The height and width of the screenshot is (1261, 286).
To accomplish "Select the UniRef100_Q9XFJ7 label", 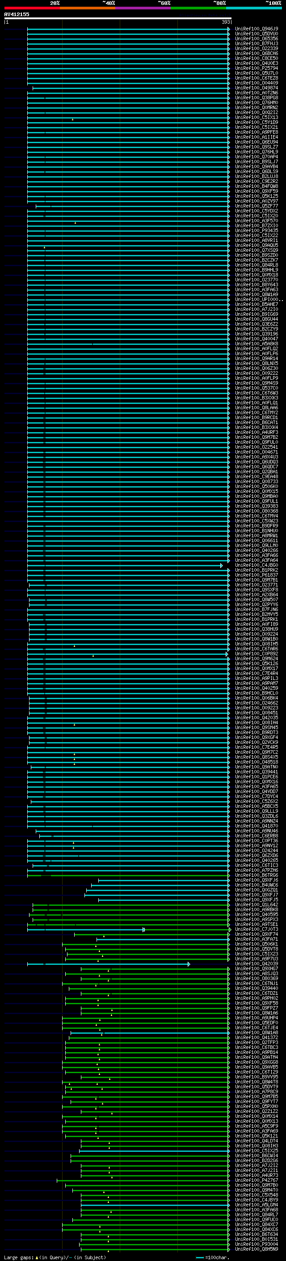I will (x=256, y=895).
